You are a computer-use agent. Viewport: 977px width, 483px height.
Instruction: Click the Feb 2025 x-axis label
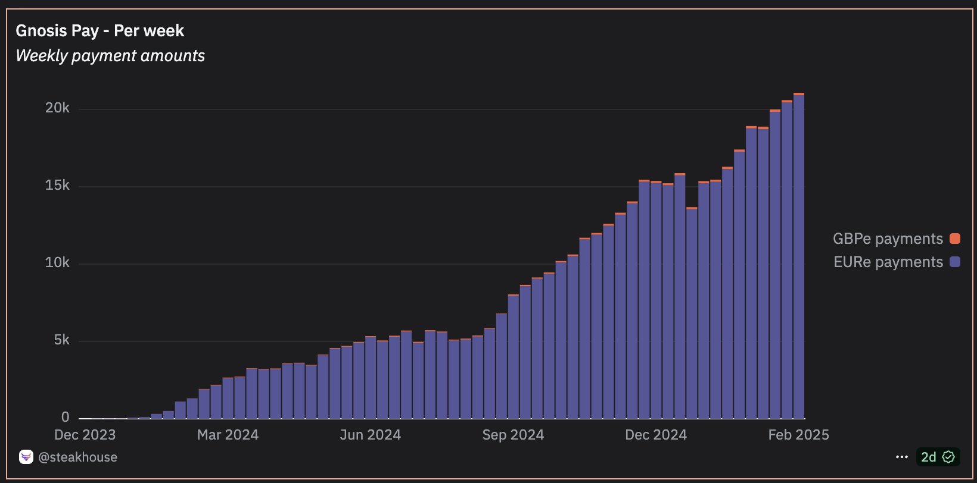[x=798, y=435]
